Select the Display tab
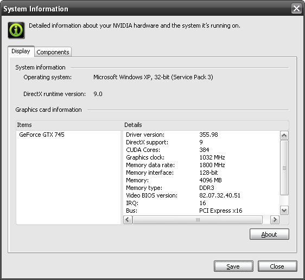This screenshot has height=280, width=305. (21, 52)
